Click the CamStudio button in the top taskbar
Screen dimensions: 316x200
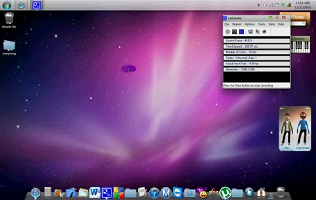[36, 5]
